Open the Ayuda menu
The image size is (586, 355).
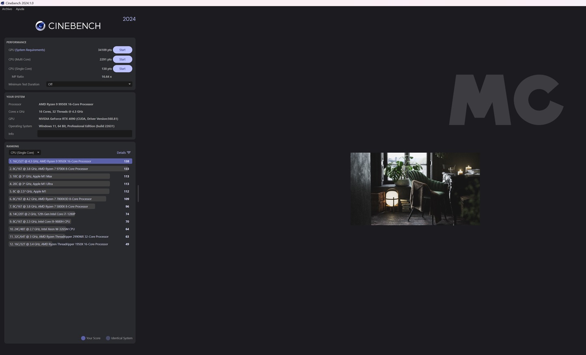point(20,9)
